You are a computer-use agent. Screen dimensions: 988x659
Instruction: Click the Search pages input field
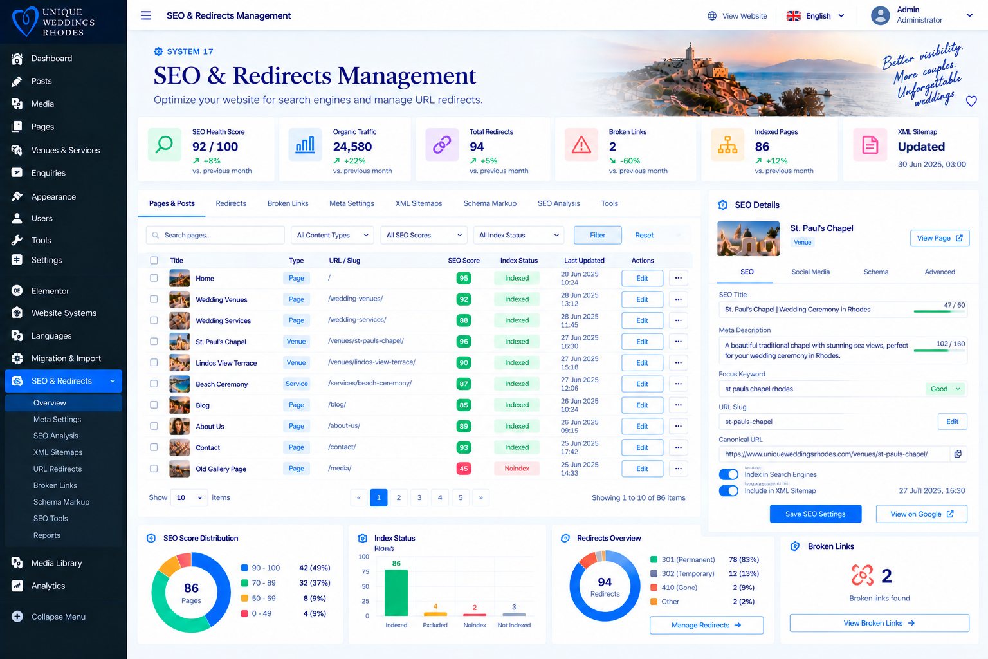click(x=215, y=235)
